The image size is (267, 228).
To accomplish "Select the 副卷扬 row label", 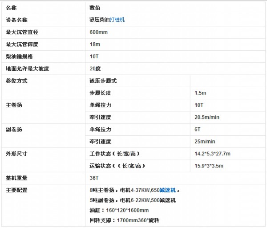I will 13,130.
